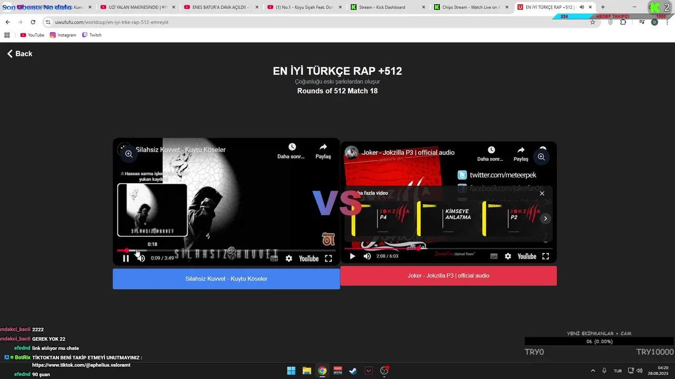Open File Explorer from taskbar
Image resolution: width=675 pixels, height=379 pixels.
pos(307,371)
